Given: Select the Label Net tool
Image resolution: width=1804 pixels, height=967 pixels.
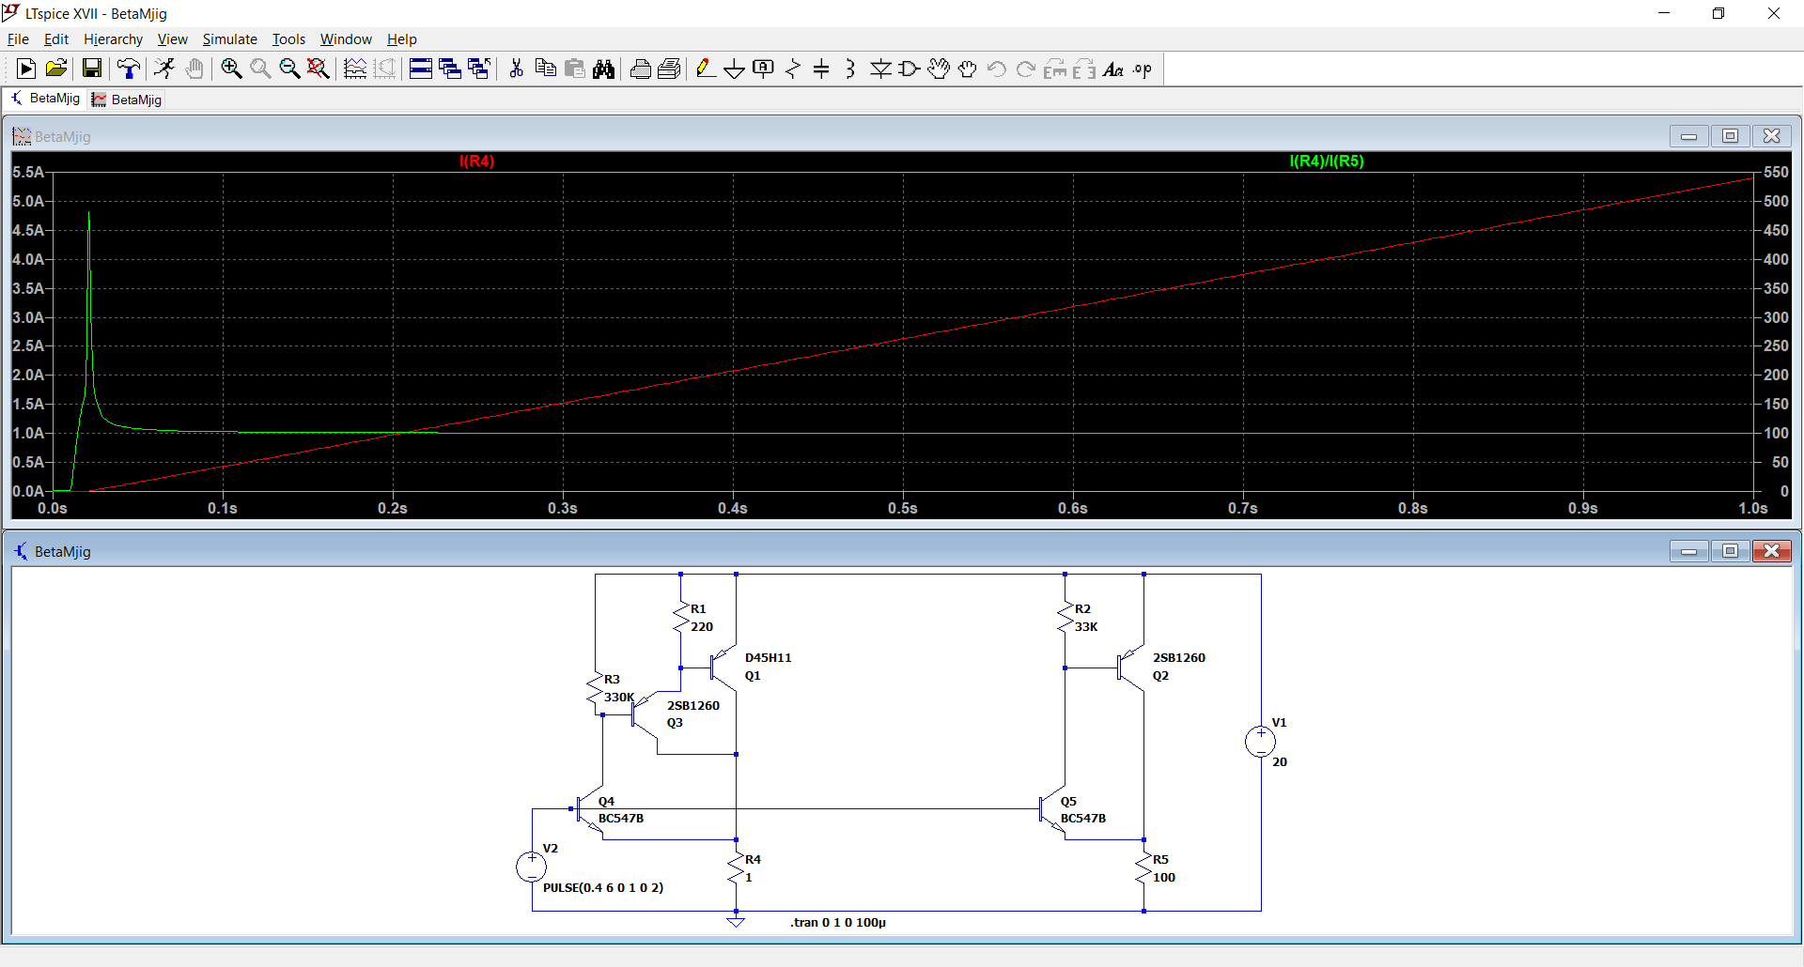Looking at the screenshot, I should click(764, 69).
